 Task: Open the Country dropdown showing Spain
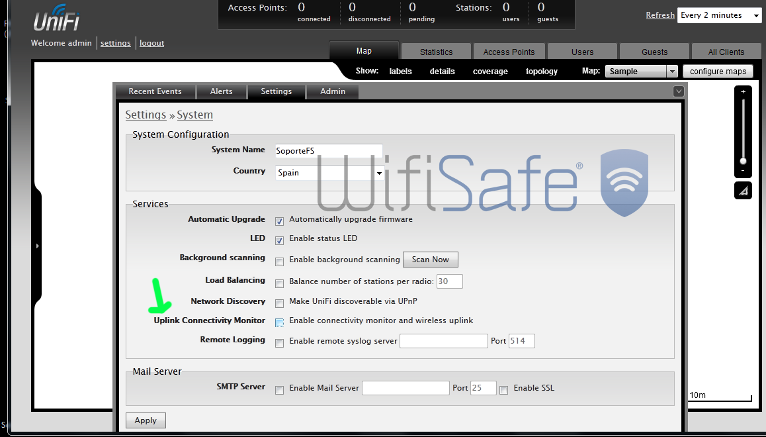click(330, 173)
